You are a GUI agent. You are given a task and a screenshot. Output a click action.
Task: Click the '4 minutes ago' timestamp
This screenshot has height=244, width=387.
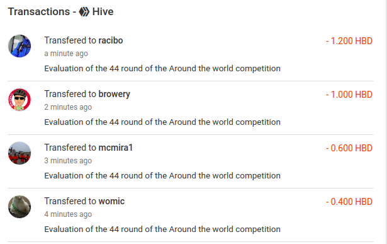68,214
